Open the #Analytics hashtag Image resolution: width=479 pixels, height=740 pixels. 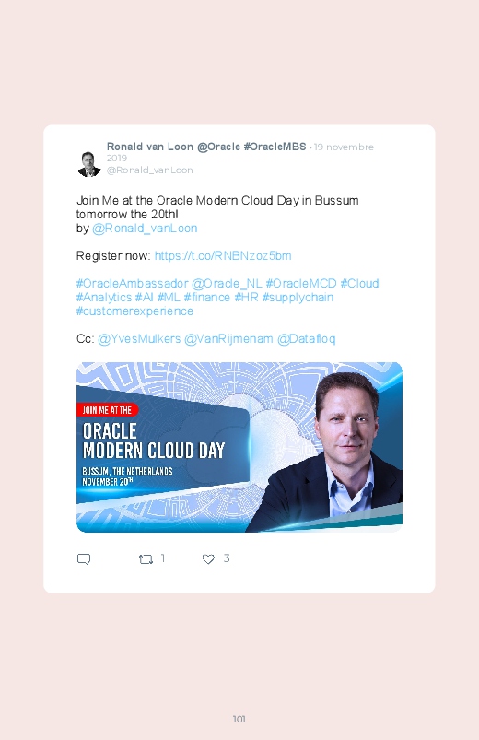pos(104,298)
